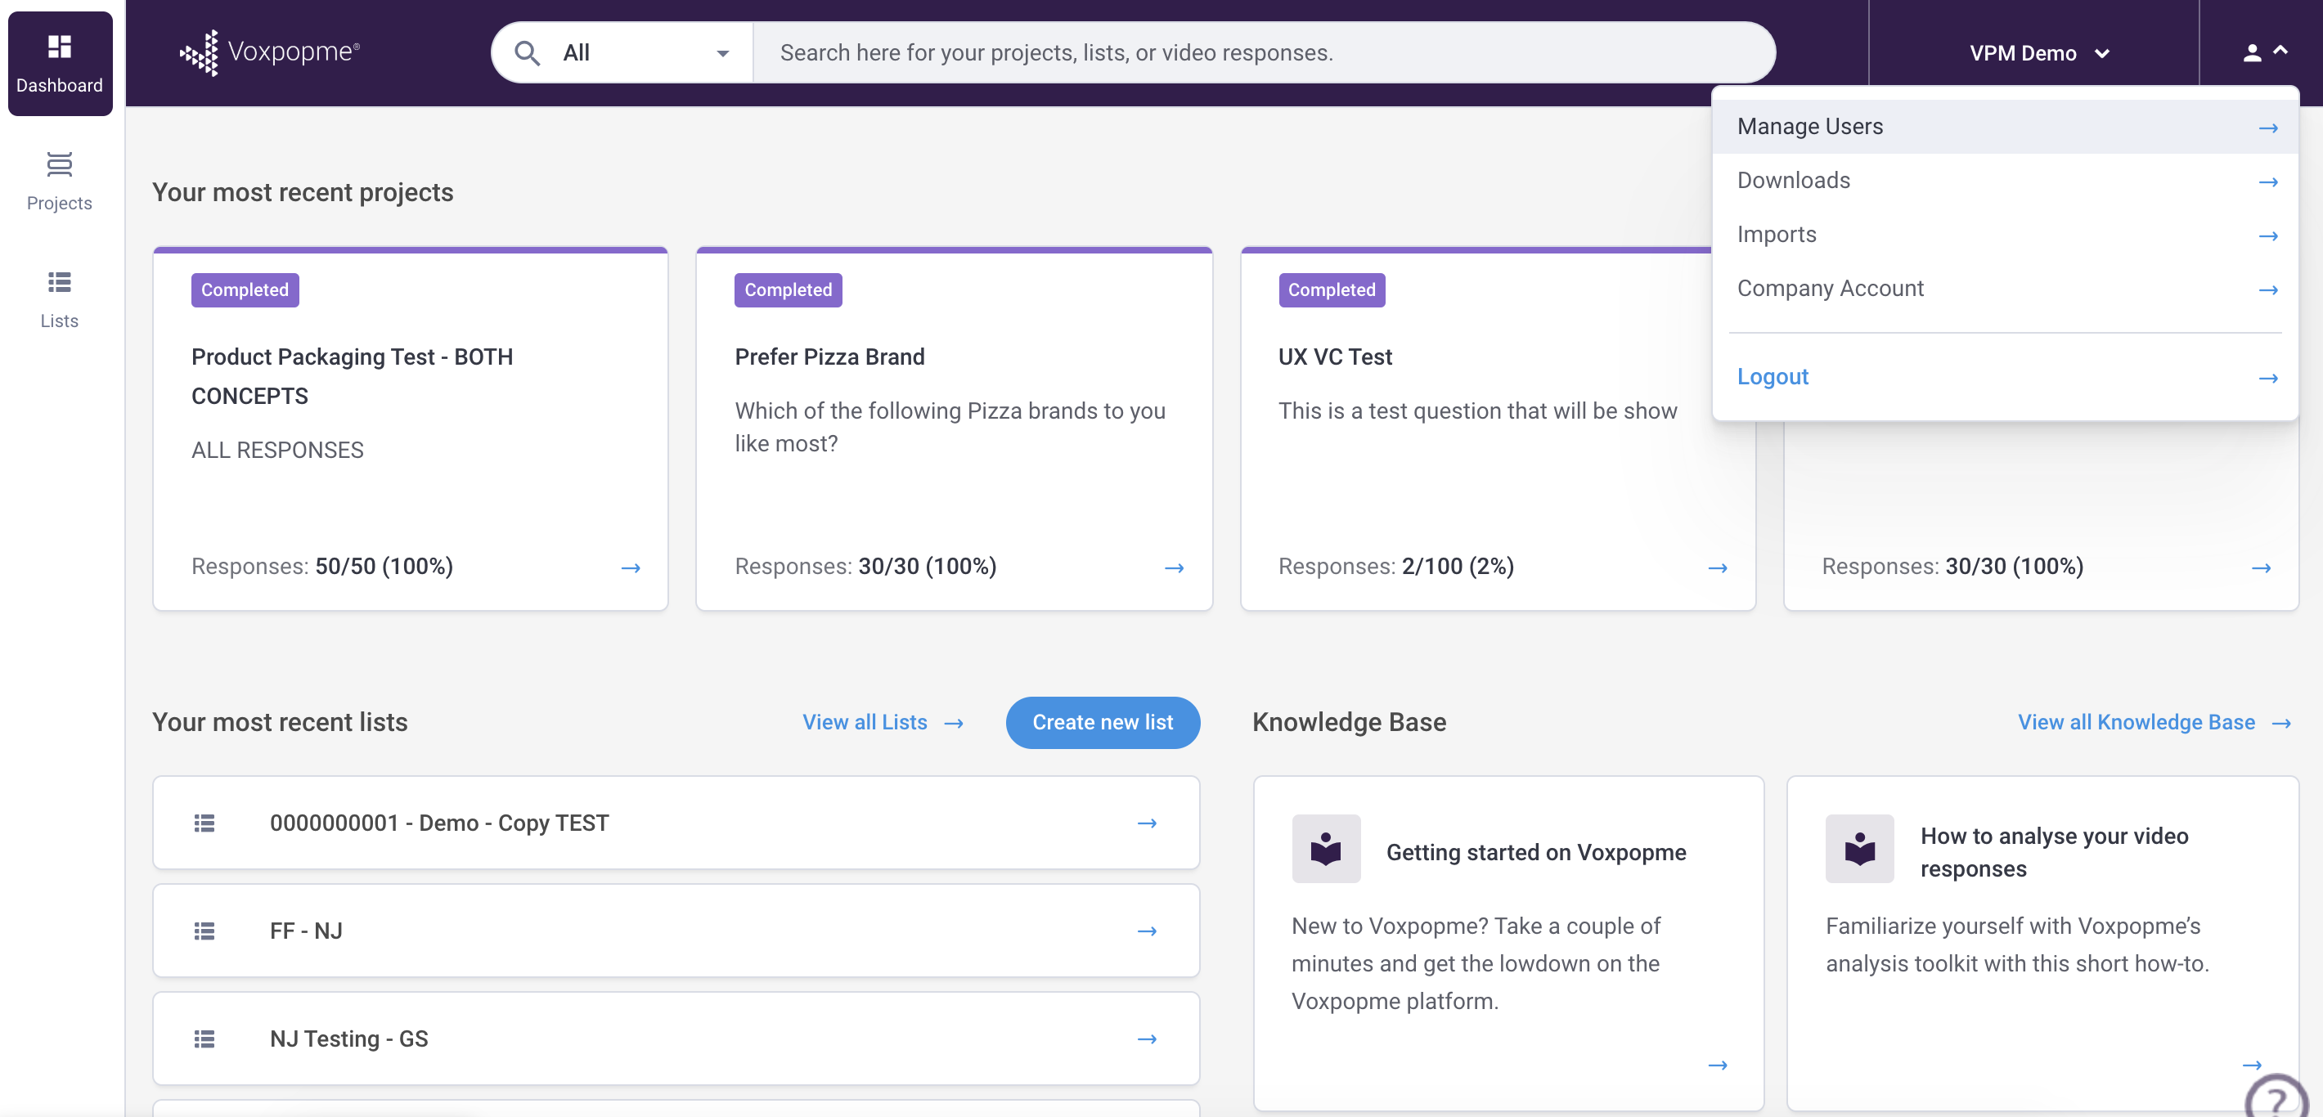Collapse the user profile menu

[x=2265, y=53]
